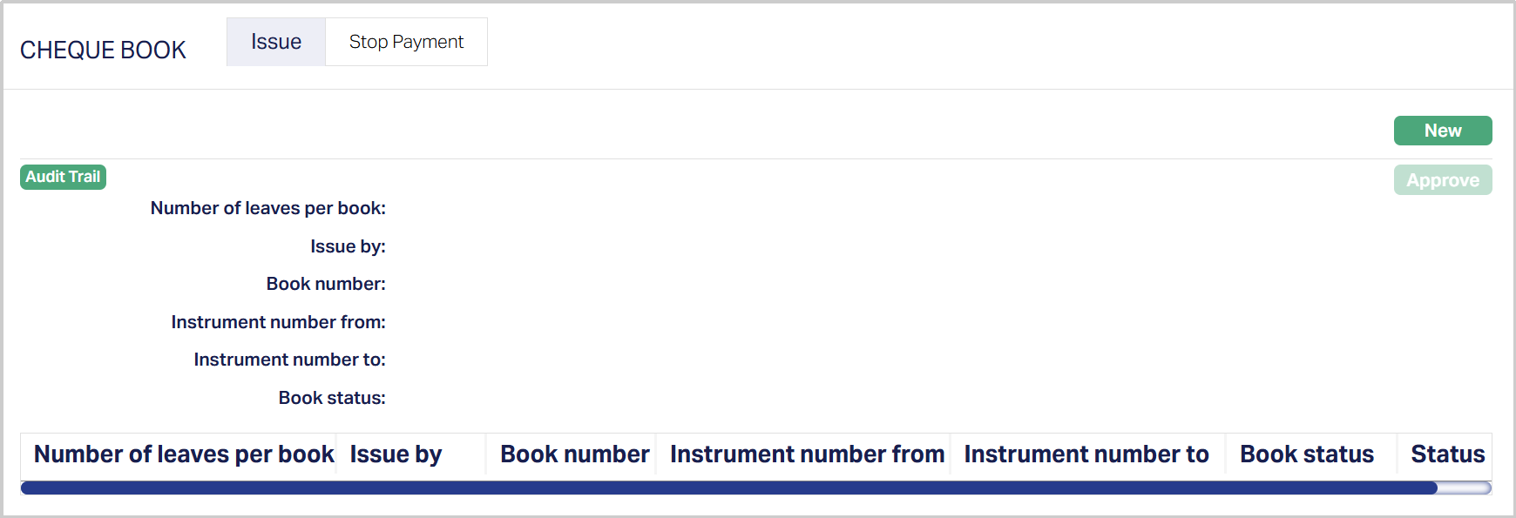
Task: Open the Stop Payment tab
Action: pyautogui.click(x=406, y=42)
